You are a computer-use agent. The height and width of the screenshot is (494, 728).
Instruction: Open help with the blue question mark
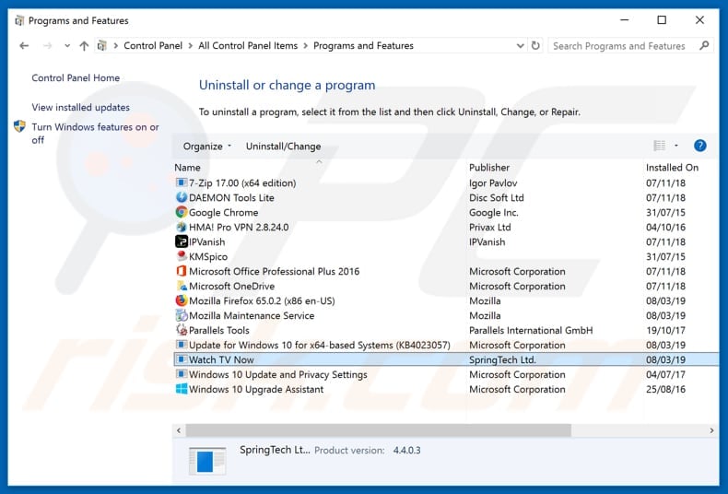point(699,146)
